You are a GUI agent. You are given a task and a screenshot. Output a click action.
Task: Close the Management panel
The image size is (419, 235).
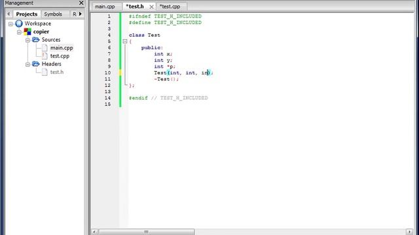[x=81, y=3]
